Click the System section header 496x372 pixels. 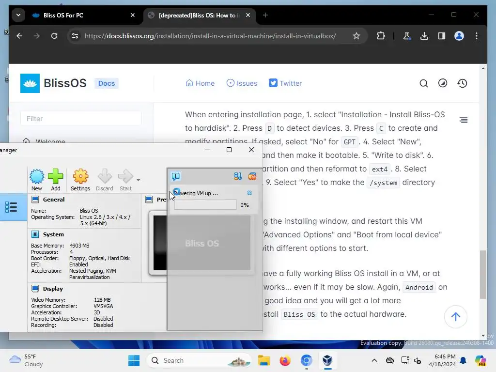tap(53, 234)
